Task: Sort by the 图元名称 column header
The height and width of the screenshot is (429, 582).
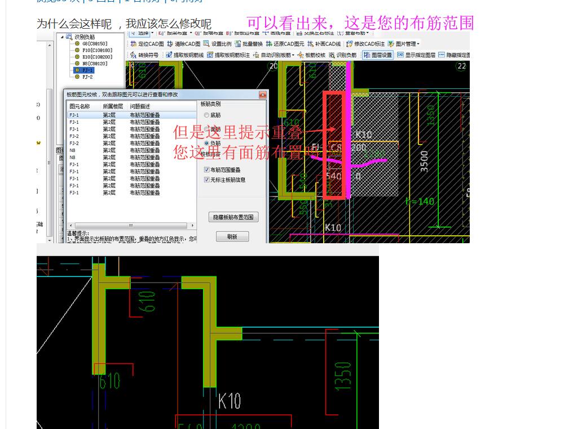Action: [80, 106]
